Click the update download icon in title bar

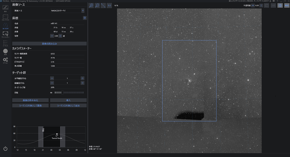point(270,1)
